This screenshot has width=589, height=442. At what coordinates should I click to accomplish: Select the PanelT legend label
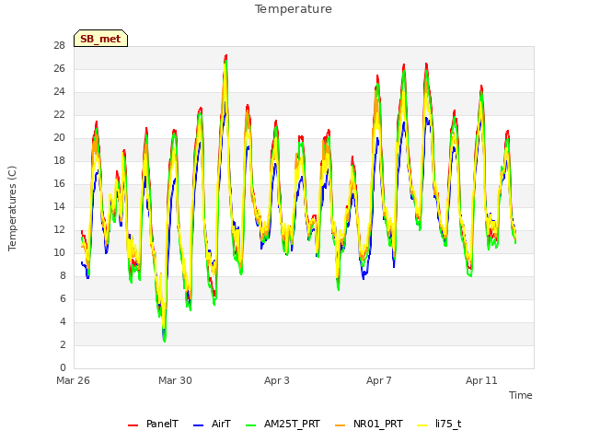(x=162, y=424)
